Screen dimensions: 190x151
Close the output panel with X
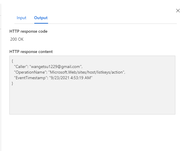pyautogui.click(x=178, y=11)
